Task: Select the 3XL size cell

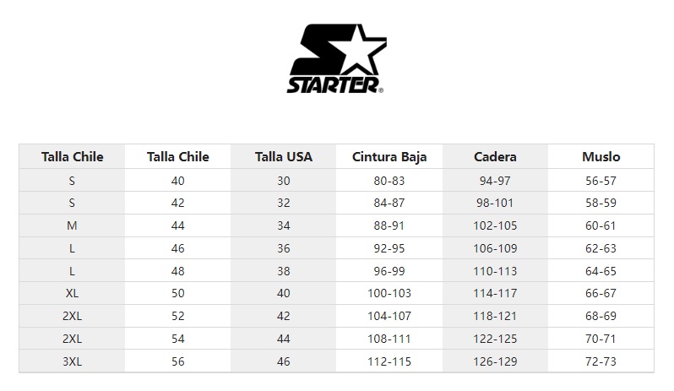Action: (73, 361)
